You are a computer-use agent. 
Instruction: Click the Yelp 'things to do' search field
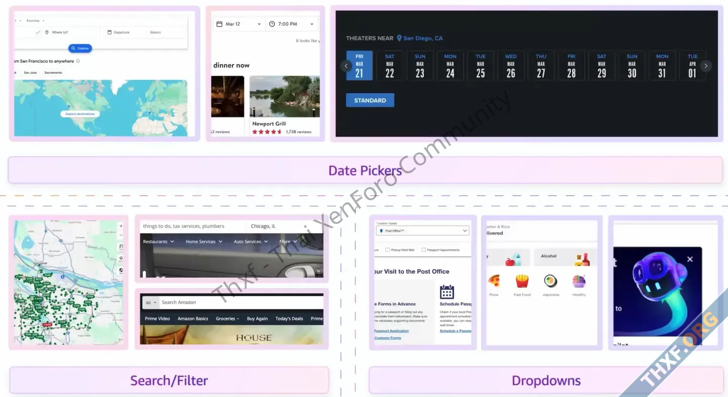tap(192, 226)
